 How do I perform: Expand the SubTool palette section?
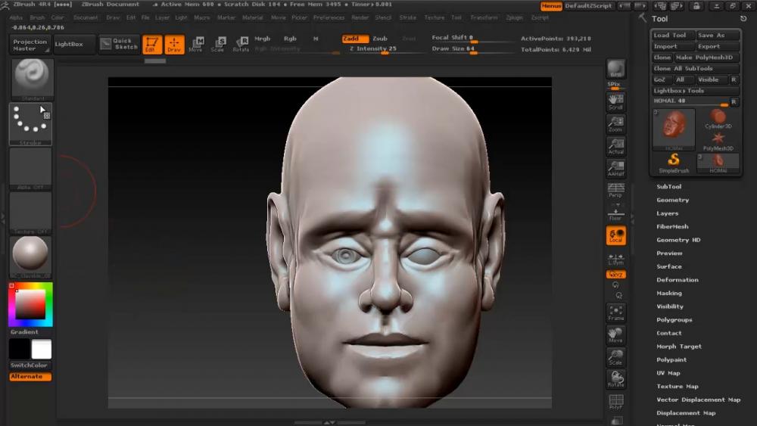tap(669, 187)
